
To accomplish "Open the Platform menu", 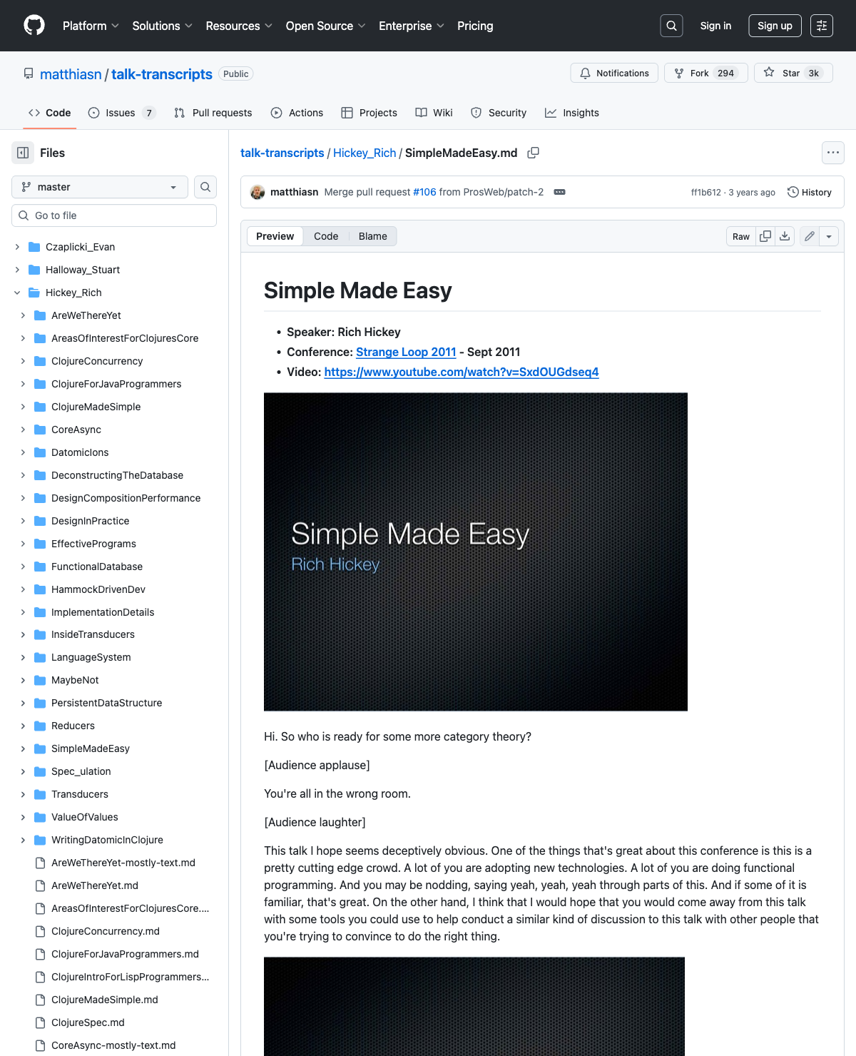I will pos(91,26).
